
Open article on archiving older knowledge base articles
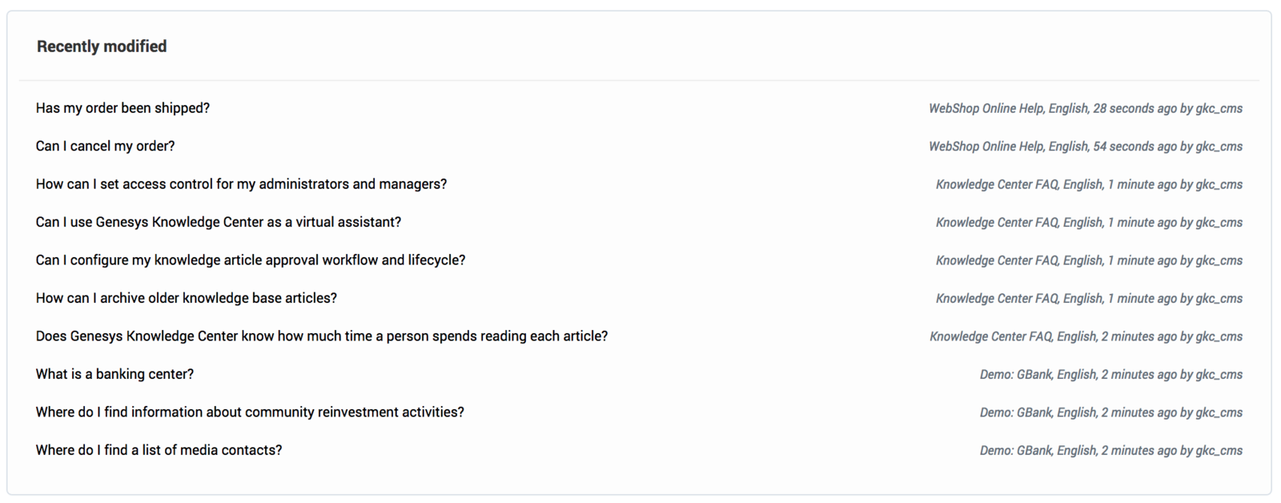click(186, 298)
